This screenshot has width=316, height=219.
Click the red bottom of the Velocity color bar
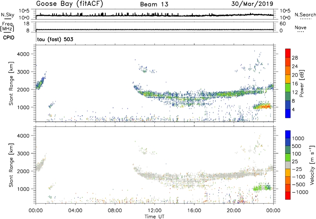[288, 196]
